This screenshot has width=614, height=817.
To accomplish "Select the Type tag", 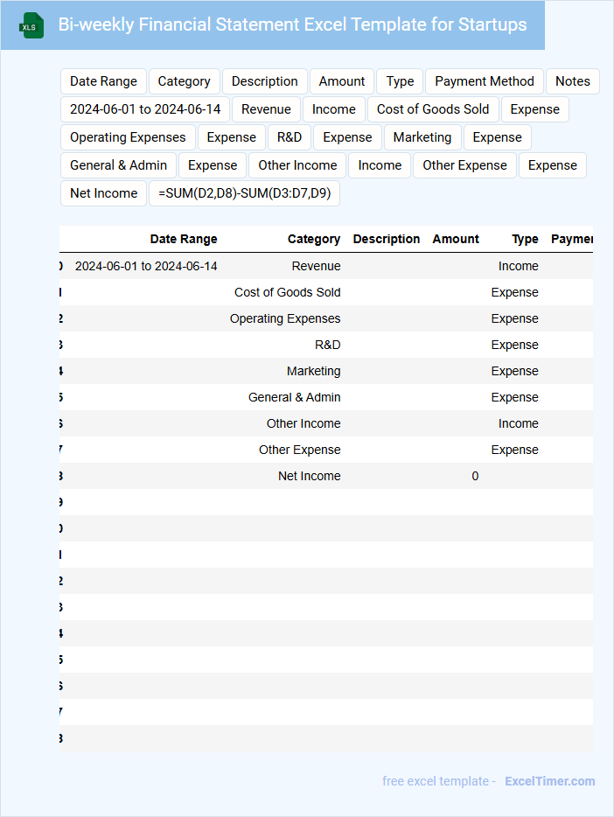I will coord(400,81).
